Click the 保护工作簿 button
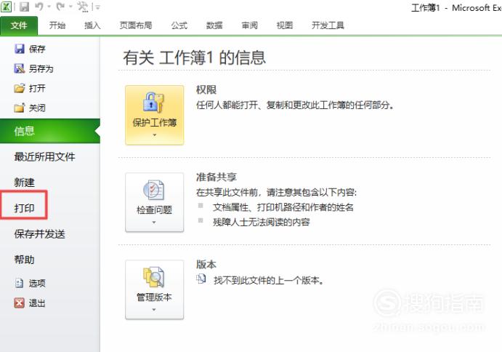Viewport: 502px width, 352px height. [x=155, y=115]
